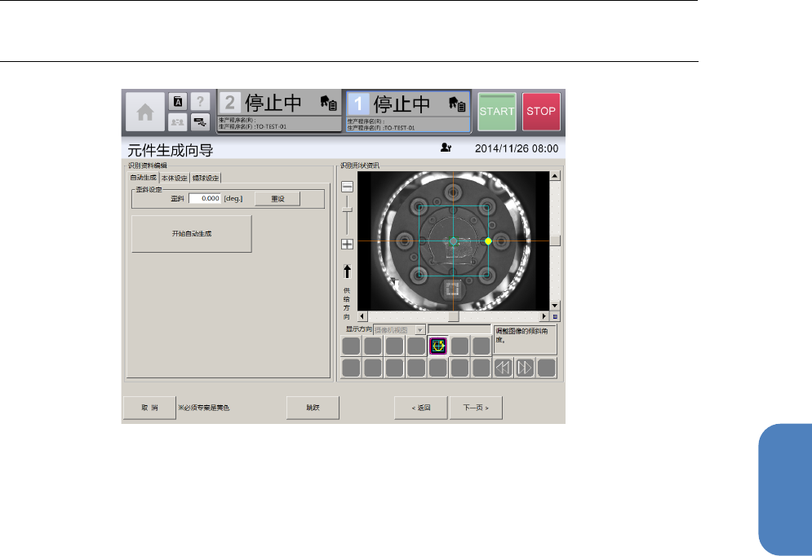Click the yellow handle on recognition frame
The image size is (812, 556).
[488, 241]
